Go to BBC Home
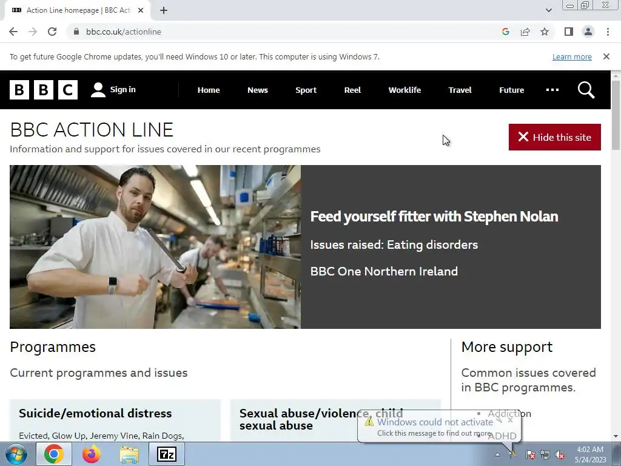Image resolution: width=621 pixels, height=466 pixels. pyautogui.click(x=209, y=90)
